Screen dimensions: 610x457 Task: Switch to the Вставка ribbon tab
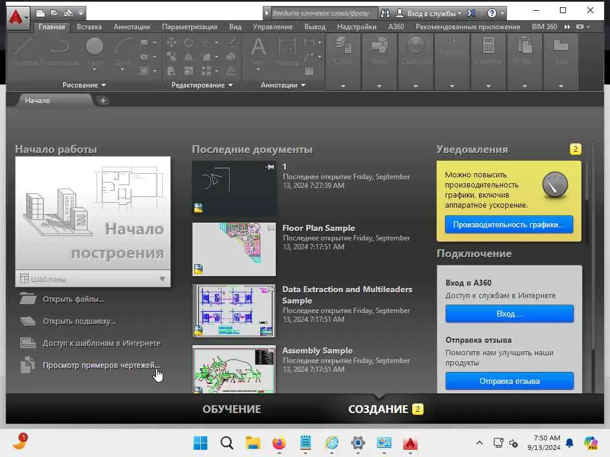(89, 27)
